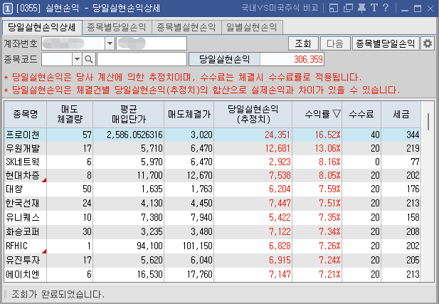Click the window number 1 icon
This screenshot has width=439, height=304.
point(8,9)
